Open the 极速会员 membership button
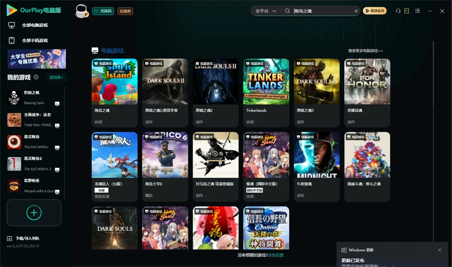This screenshot has height=267, width=452. (x=375, y=11)
